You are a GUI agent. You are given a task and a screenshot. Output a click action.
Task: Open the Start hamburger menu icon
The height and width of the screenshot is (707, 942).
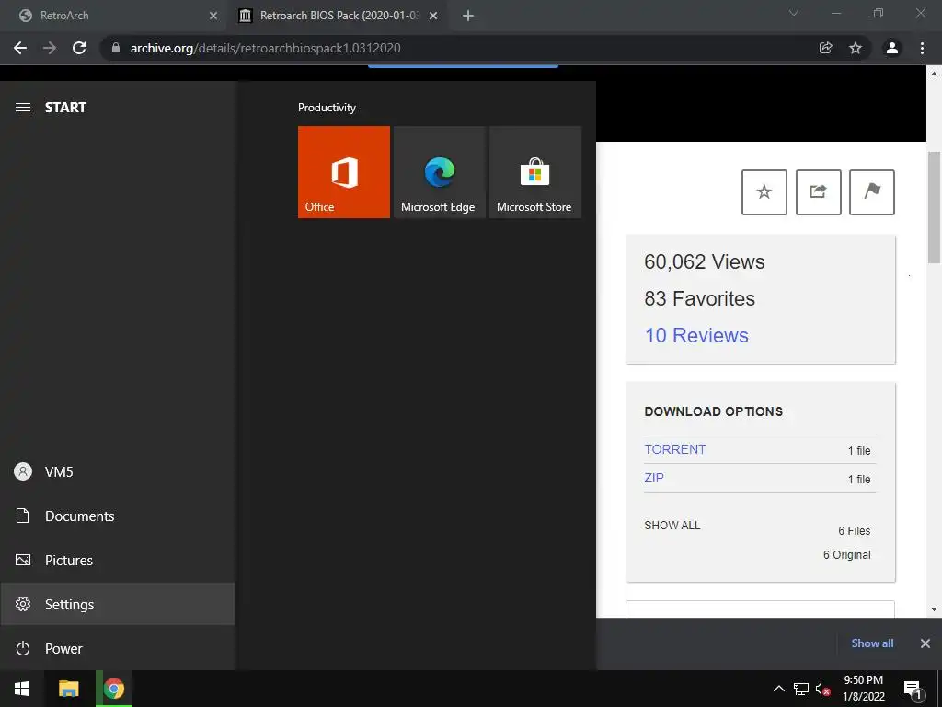tap(23, 108)
